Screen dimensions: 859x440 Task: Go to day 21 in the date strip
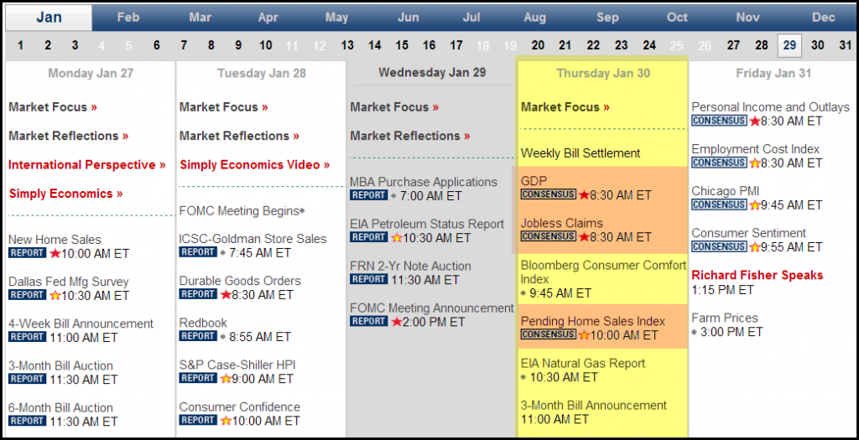[x=565, y=45]
